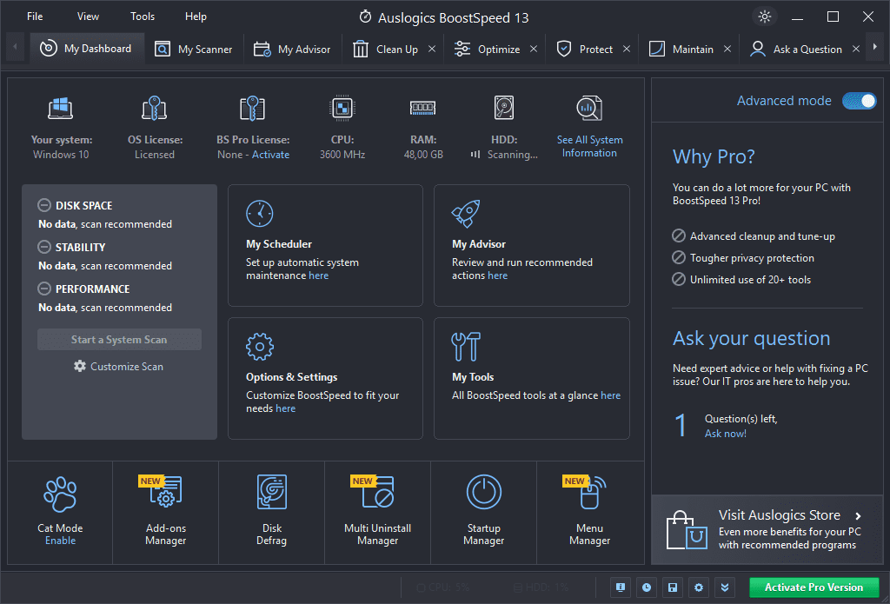Expand the double-chevron arrow in status bar

click(x=725, y=587)
